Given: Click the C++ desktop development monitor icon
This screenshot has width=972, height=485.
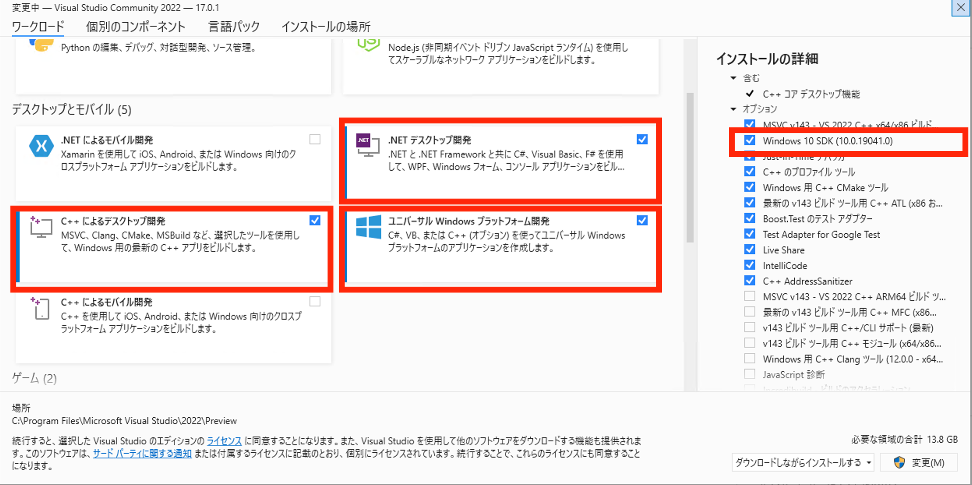Looking at the screenshot, I should coord(41,227).
